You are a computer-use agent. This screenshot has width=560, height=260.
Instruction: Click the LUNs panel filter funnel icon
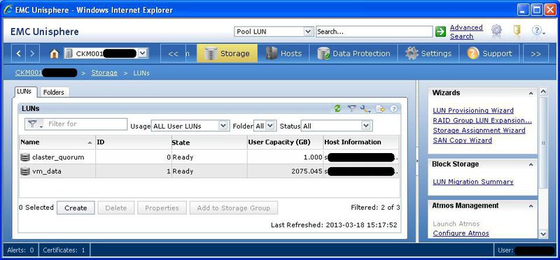352,109
